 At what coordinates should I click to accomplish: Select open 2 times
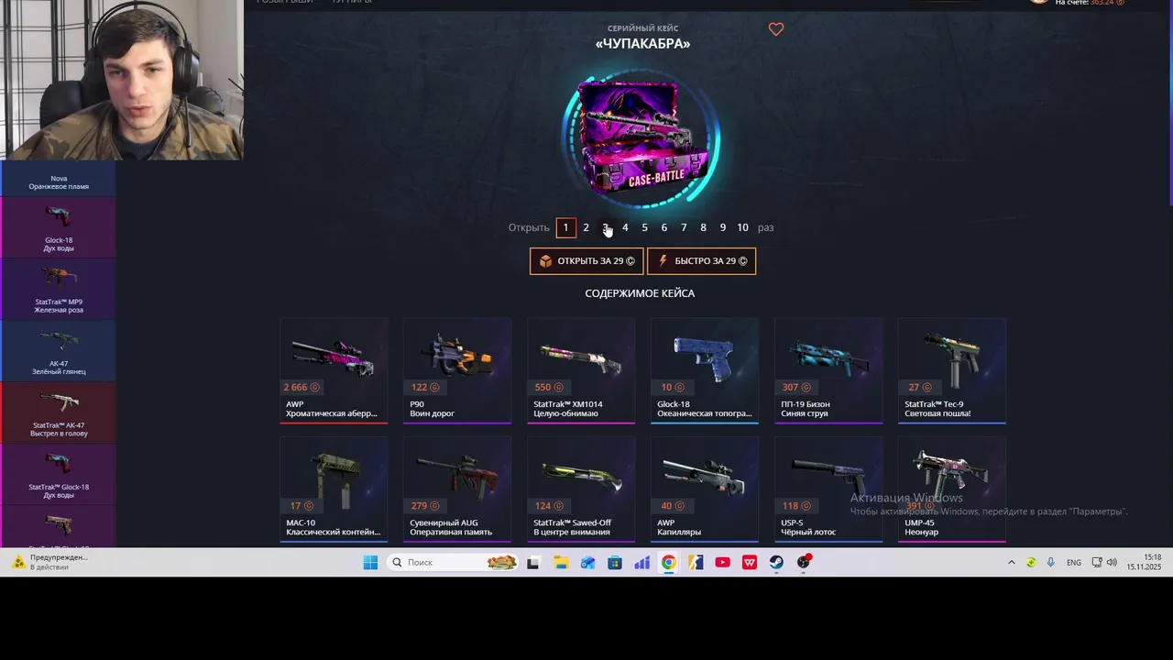586,227
